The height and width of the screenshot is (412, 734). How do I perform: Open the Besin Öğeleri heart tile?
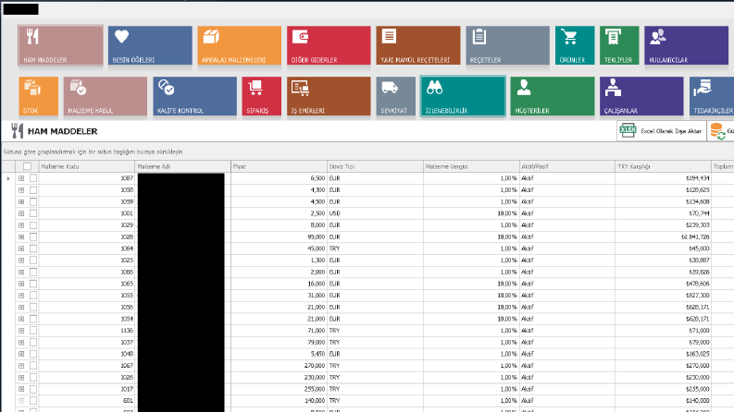[x=150, y=45]
